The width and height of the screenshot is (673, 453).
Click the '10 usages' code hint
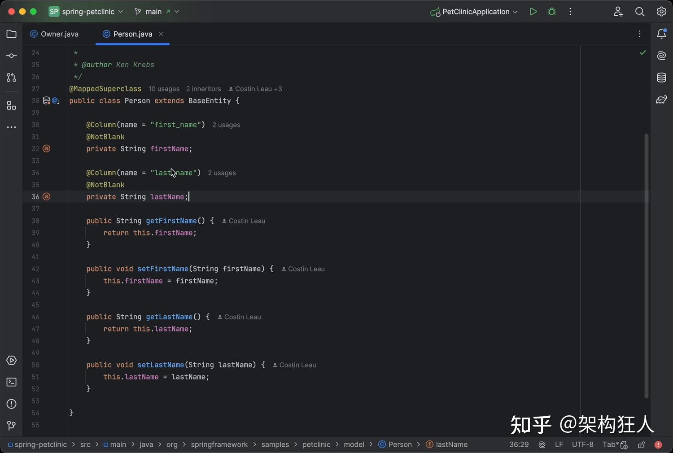coord(164,89)
